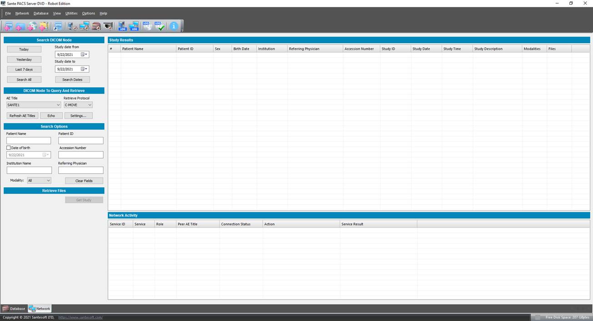The width and height of the screenshot is (593, 321).
Task: Open the Utilities menu
Action: 71,13
